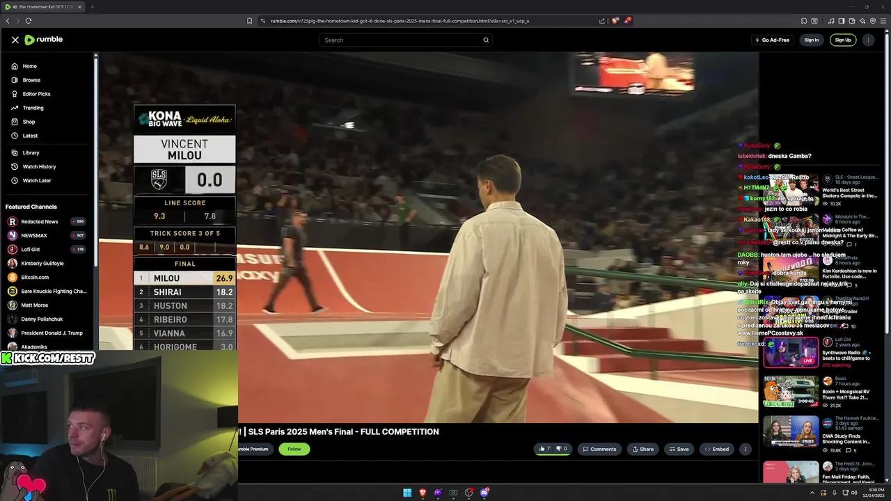Click the address bar URL
Viewport: 891px width, 501px height.
coord(400,21)
